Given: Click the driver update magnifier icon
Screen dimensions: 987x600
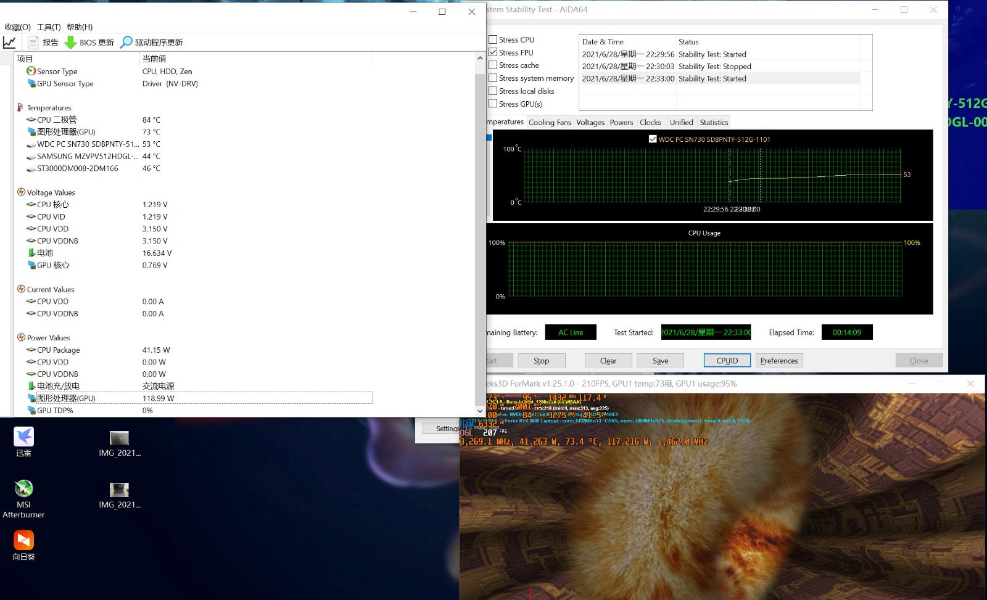Looking at the screenshot, I should pyautogui.click(x=126, y=42).
